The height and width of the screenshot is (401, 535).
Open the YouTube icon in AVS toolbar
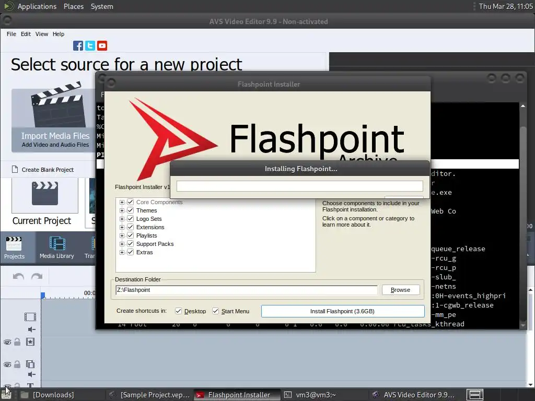(102, 46)
